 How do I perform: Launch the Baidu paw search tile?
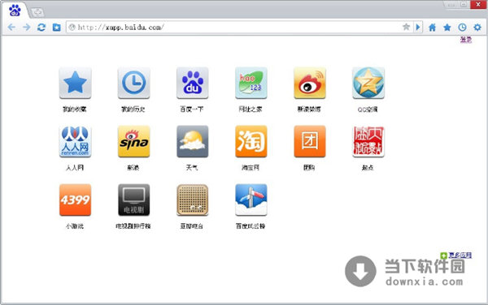[x=192, y=83]
